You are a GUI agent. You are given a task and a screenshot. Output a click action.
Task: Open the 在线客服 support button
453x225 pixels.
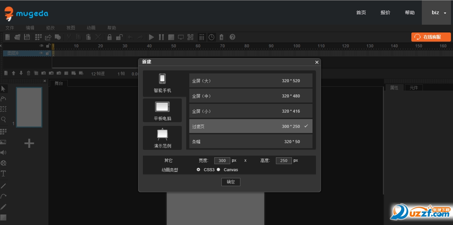(431, 37)
